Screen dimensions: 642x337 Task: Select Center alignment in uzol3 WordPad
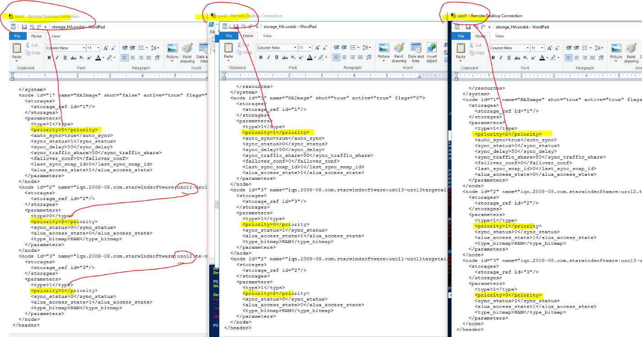(133, 58)
